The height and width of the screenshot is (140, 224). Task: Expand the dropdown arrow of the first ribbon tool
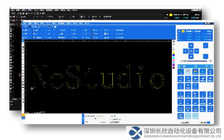click(30, 30)
